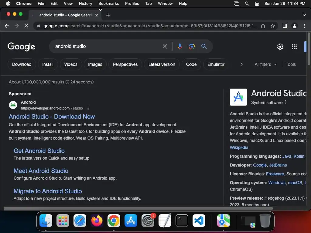Screen dimensions: 311x233
Task: Share this page via the share icon
Action: (263, 26)
